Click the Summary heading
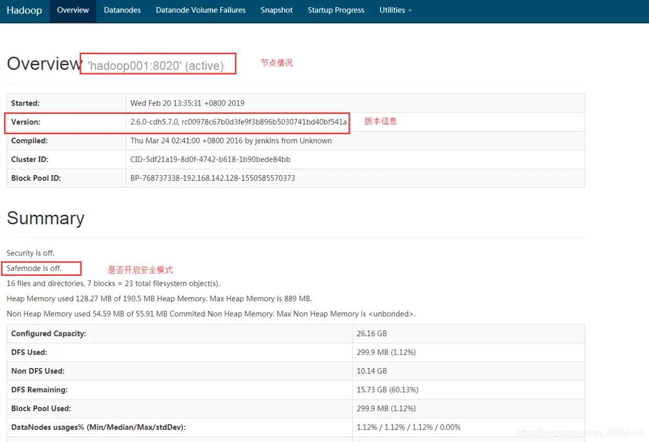Viewport: 649px width, 442px height. (46, 218)
